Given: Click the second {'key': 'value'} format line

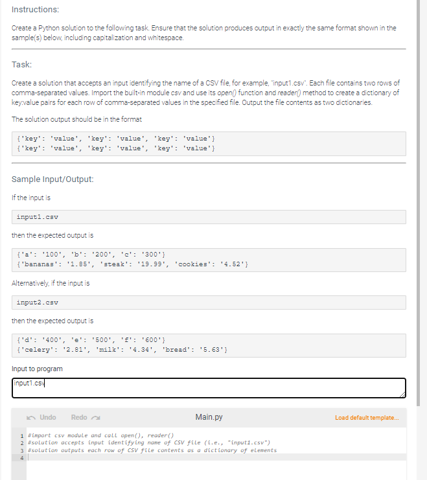Looking at the screenshot, I should point(116,148).
